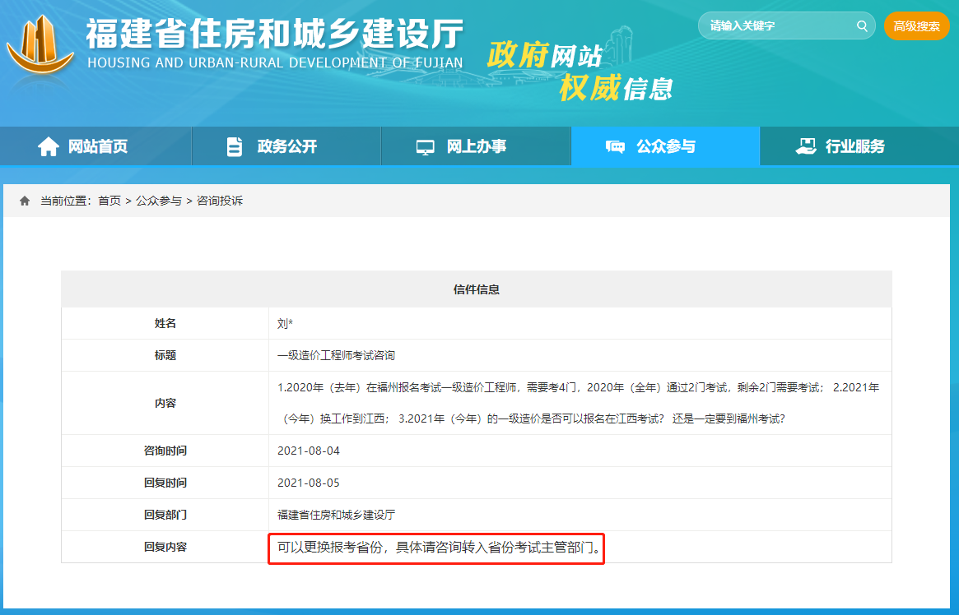Open the 行业服务 navigation tab
The height and width of the screenshot is (615, 959).
pos(856,146)
